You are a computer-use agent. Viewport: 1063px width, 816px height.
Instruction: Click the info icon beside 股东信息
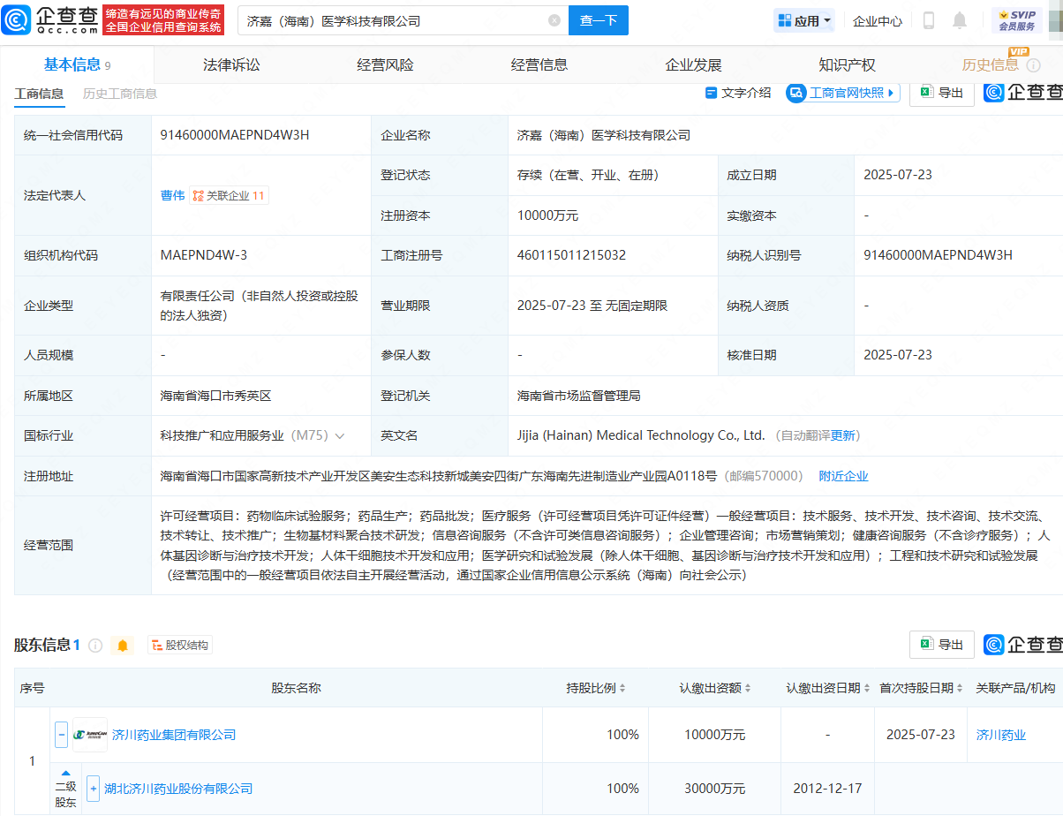click(95, 646)
